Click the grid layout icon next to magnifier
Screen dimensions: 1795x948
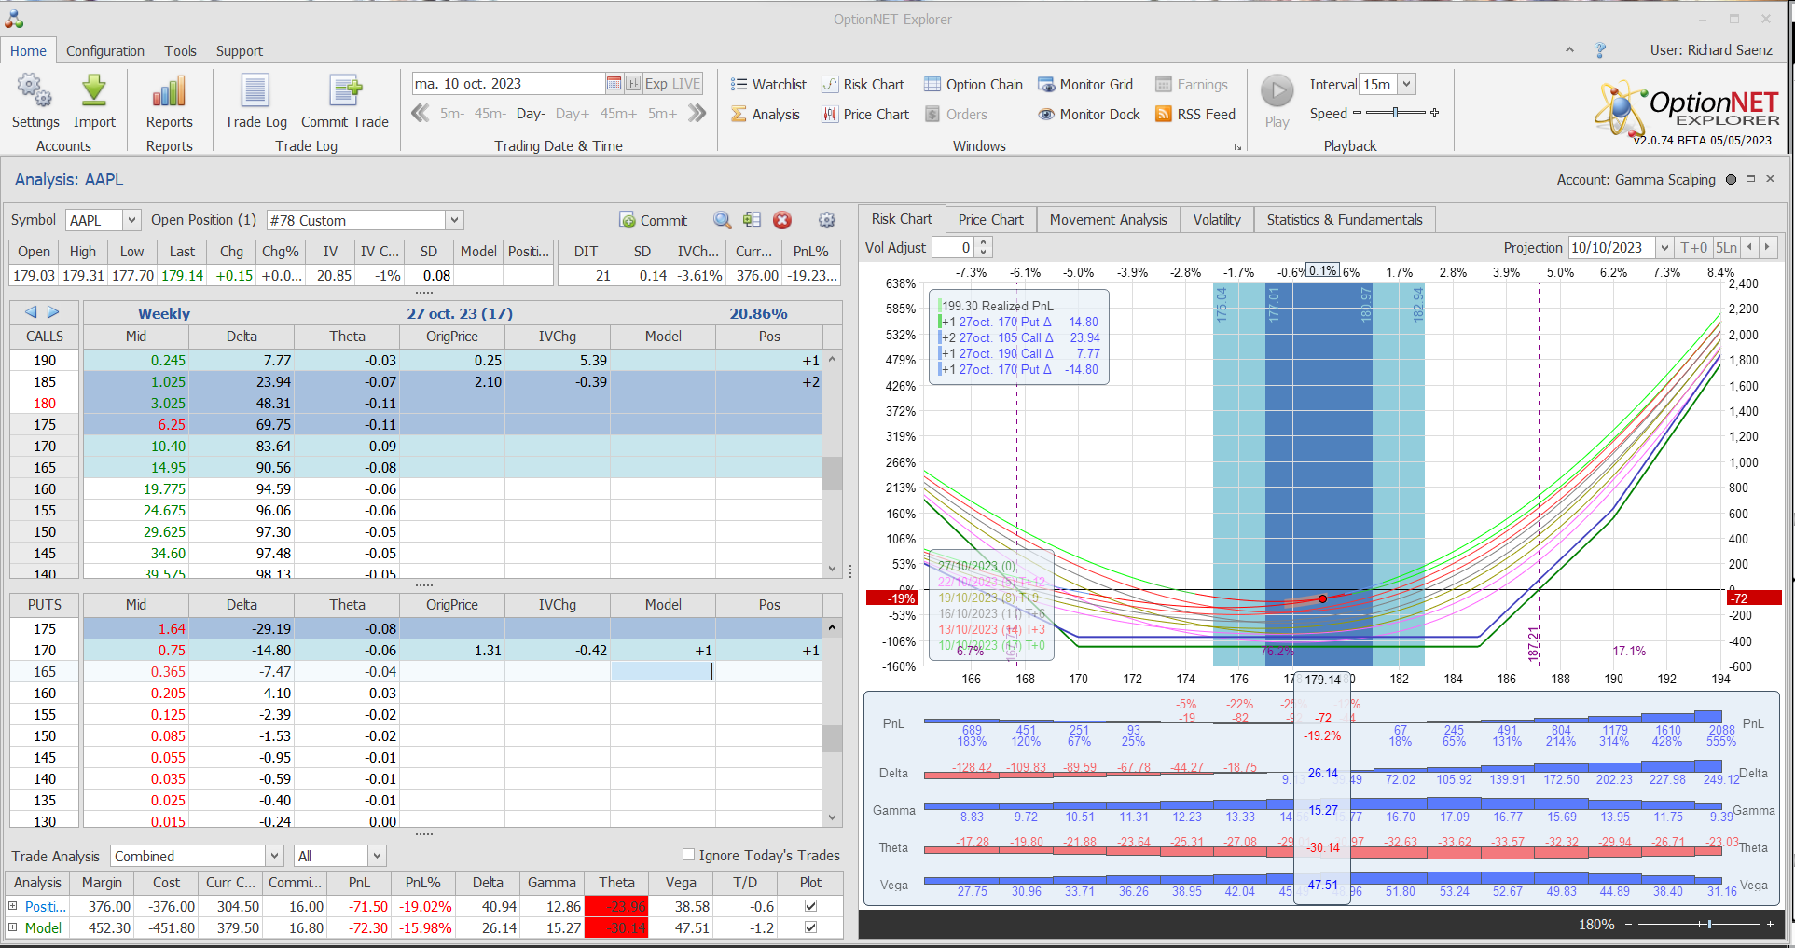pos(752,221)
